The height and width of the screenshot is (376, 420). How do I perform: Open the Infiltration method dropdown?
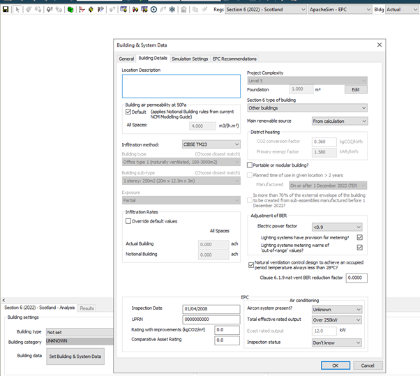tap(211, 144)
